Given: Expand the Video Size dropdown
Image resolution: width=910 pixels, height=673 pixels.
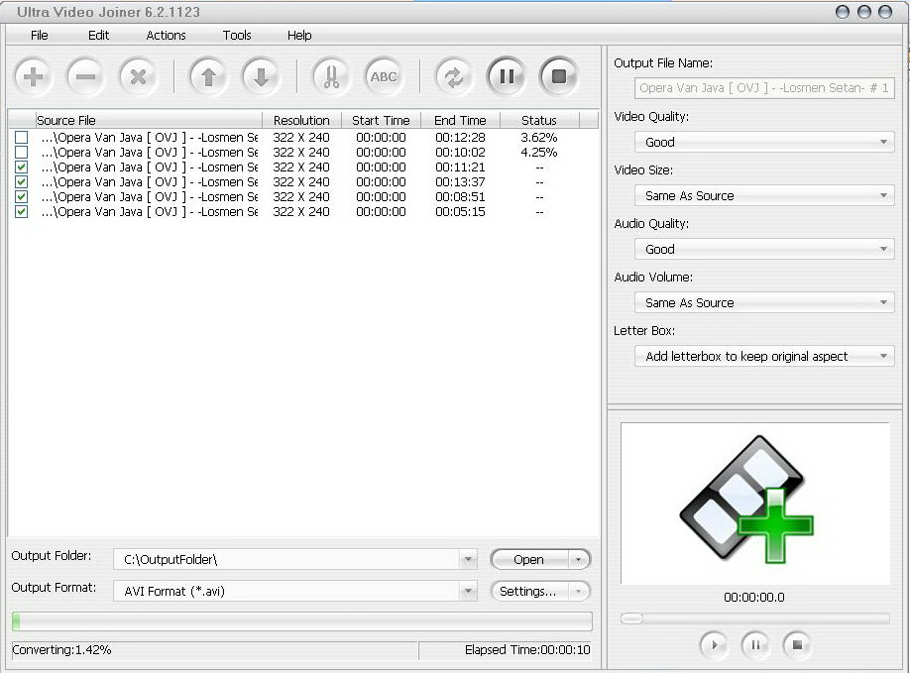Looking at the screenshot, I should (x=882, y=195).
